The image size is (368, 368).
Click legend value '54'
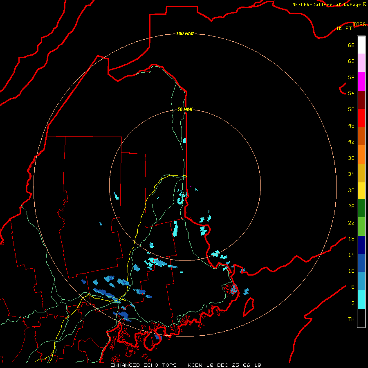click(x=351, y=93)
